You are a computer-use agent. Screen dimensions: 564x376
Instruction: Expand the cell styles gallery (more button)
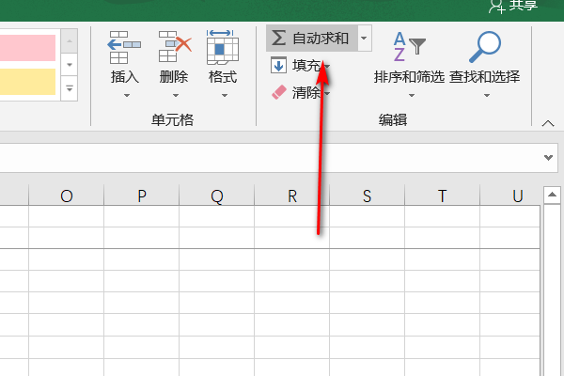click(x=70, y=88)
